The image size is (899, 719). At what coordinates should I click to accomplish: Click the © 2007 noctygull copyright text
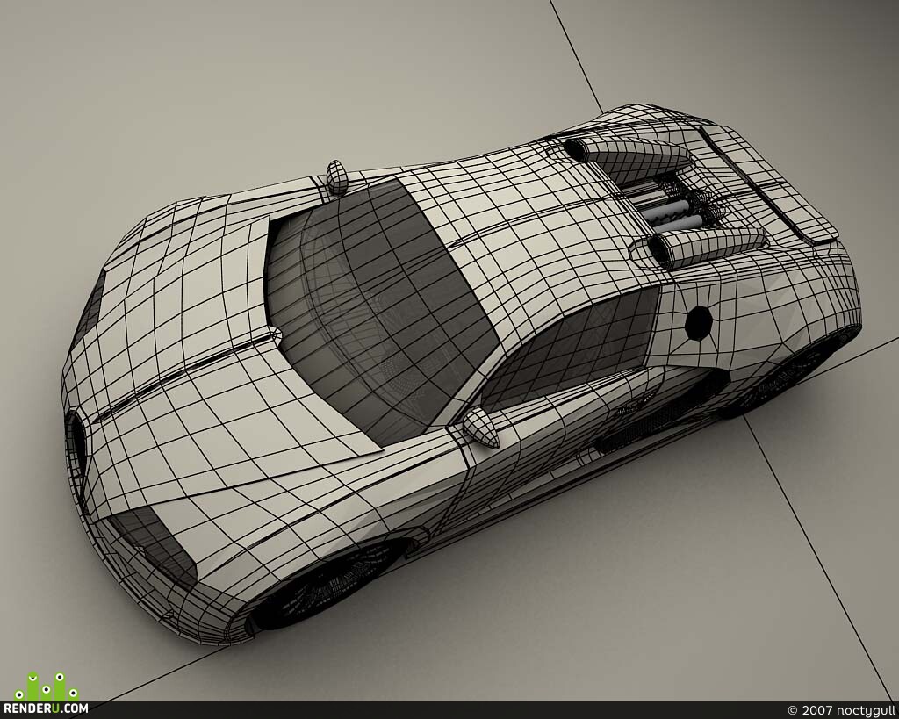(x=841, y=710)
